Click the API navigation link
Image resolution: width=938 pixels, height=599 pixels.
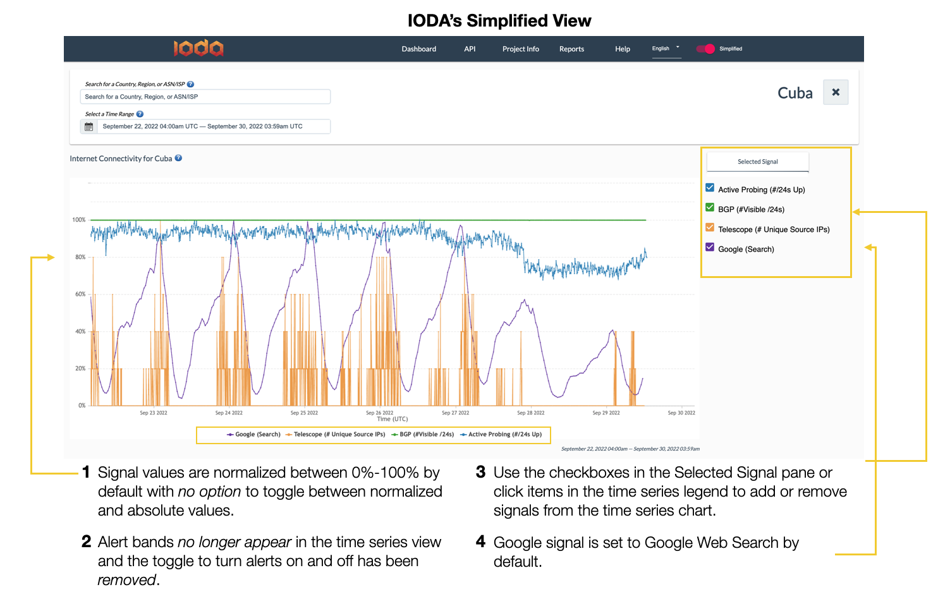[x=470, y=49]
